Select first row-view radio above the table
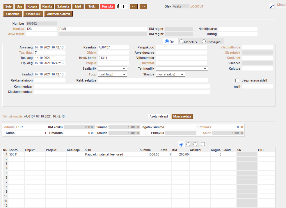The image size is (286, 208). tap(181, 144)
